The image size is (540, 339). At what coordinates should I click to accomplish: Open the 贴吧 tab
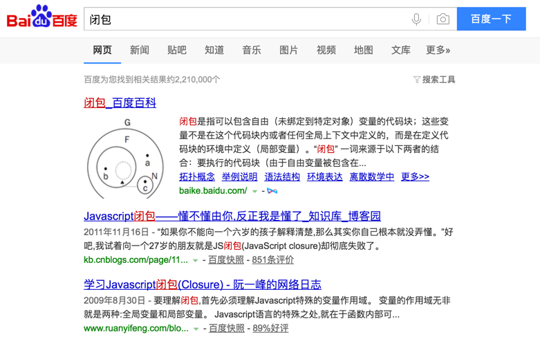pos(177,51)
